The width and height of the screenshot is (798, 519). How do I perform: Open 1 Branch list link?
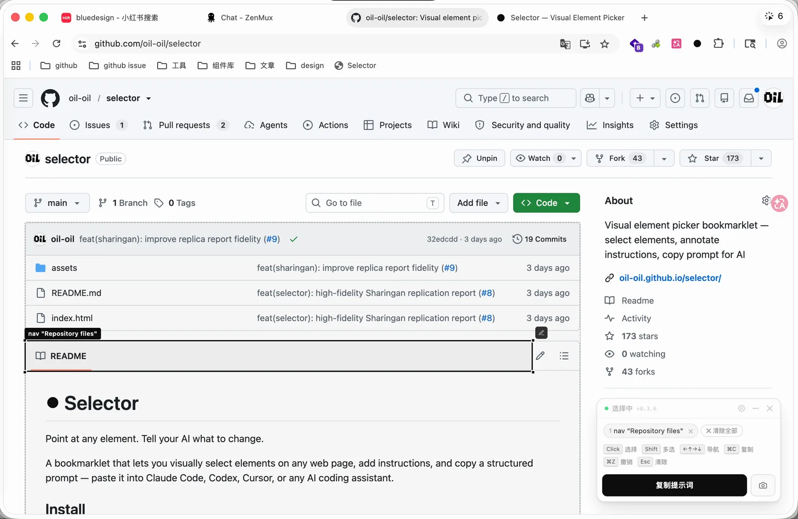pos(123,203)
